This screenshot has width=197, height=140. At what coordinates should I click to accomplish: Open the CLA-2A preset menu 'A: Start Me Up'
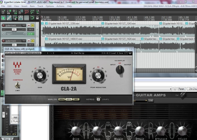[78, 53]
